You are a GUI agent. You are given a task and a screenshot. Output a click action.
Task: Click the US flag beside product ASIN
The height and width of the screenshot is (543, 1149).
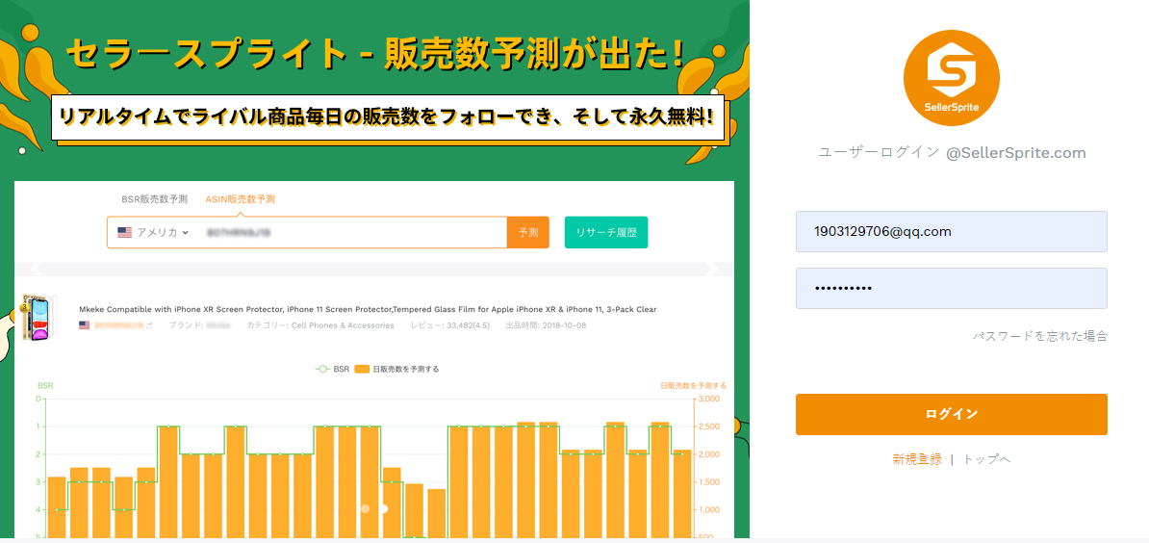tap(85, 324)
